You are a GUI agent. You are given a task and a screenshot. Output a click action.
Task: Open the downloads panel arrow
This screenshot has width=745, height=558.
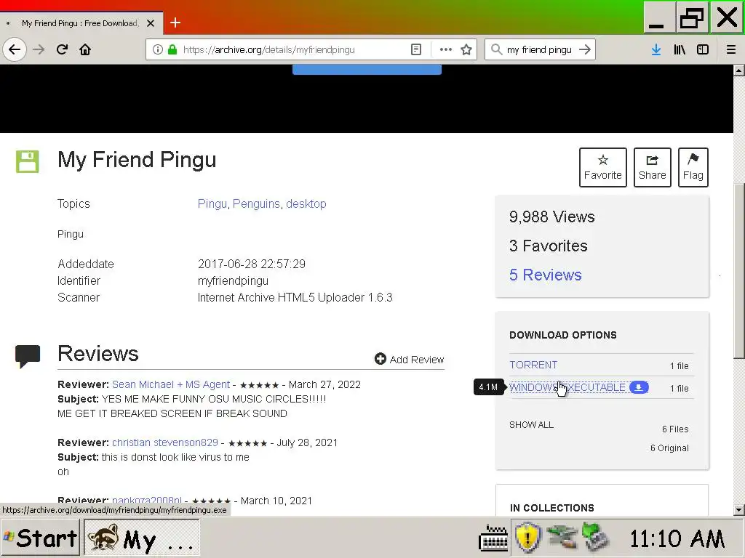[x=656, y=49]
